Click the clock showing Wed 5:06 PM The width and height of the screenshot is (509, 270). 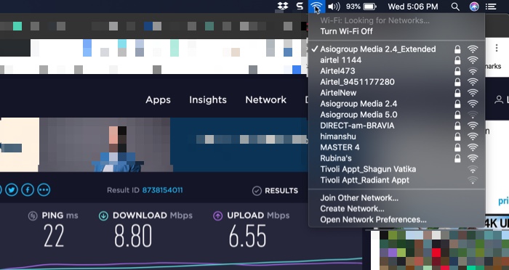(x=412, y=7)
